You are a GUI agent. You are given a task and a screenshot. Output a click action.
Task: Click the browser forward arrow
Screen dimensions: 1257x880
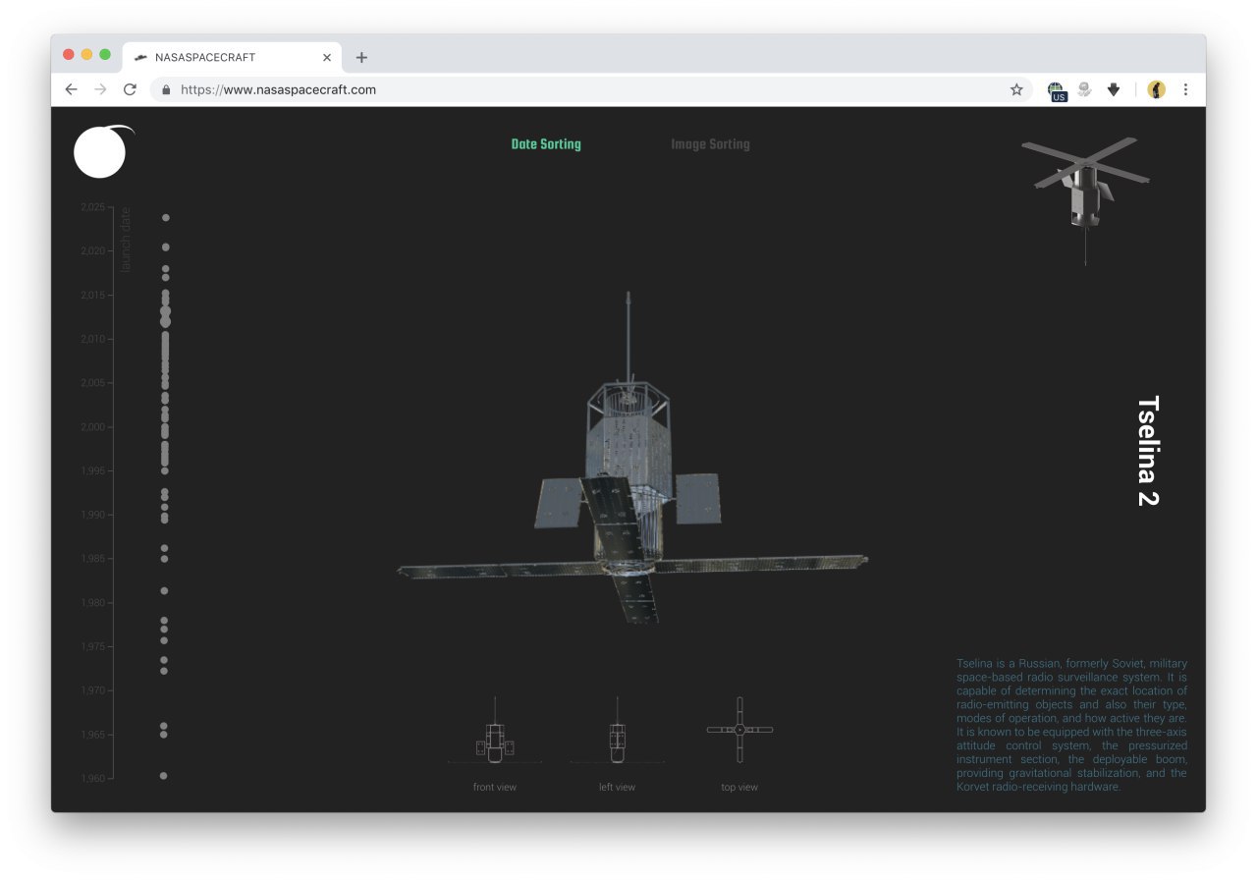point(100,89)
